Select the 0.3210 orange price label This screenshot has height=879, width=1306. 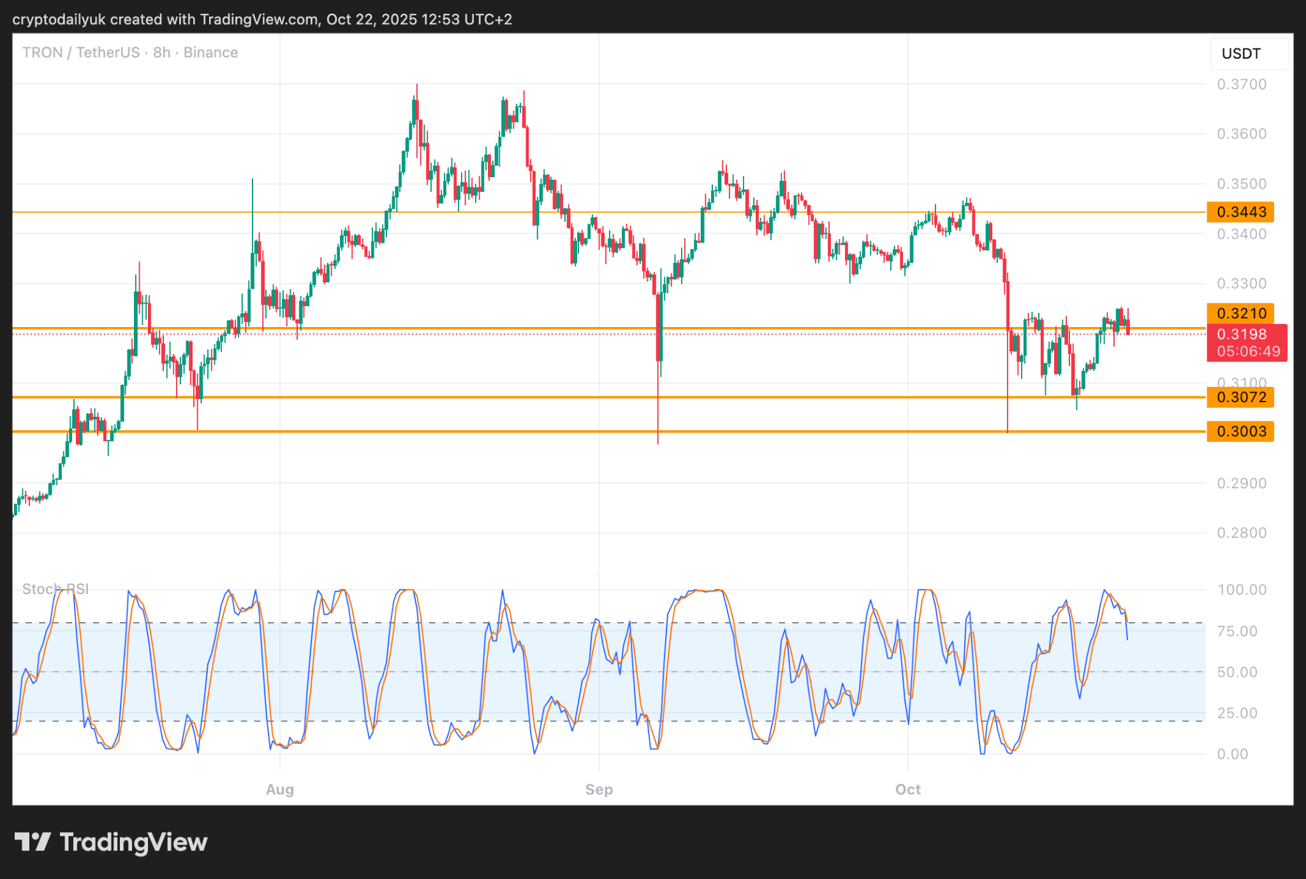click(x=1240, y=313)
